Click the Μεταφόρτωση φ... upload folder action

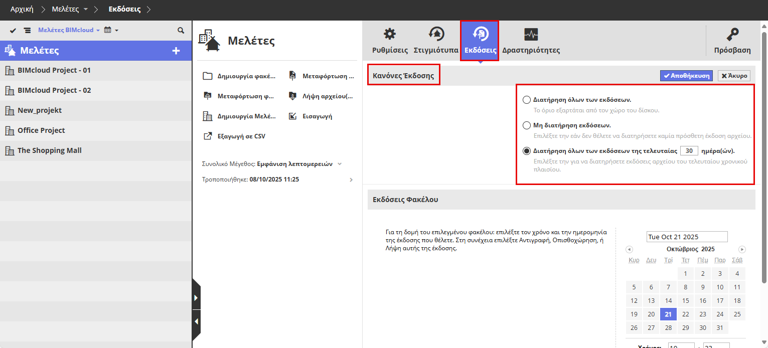pyautogui.click(x=238, y=96)
